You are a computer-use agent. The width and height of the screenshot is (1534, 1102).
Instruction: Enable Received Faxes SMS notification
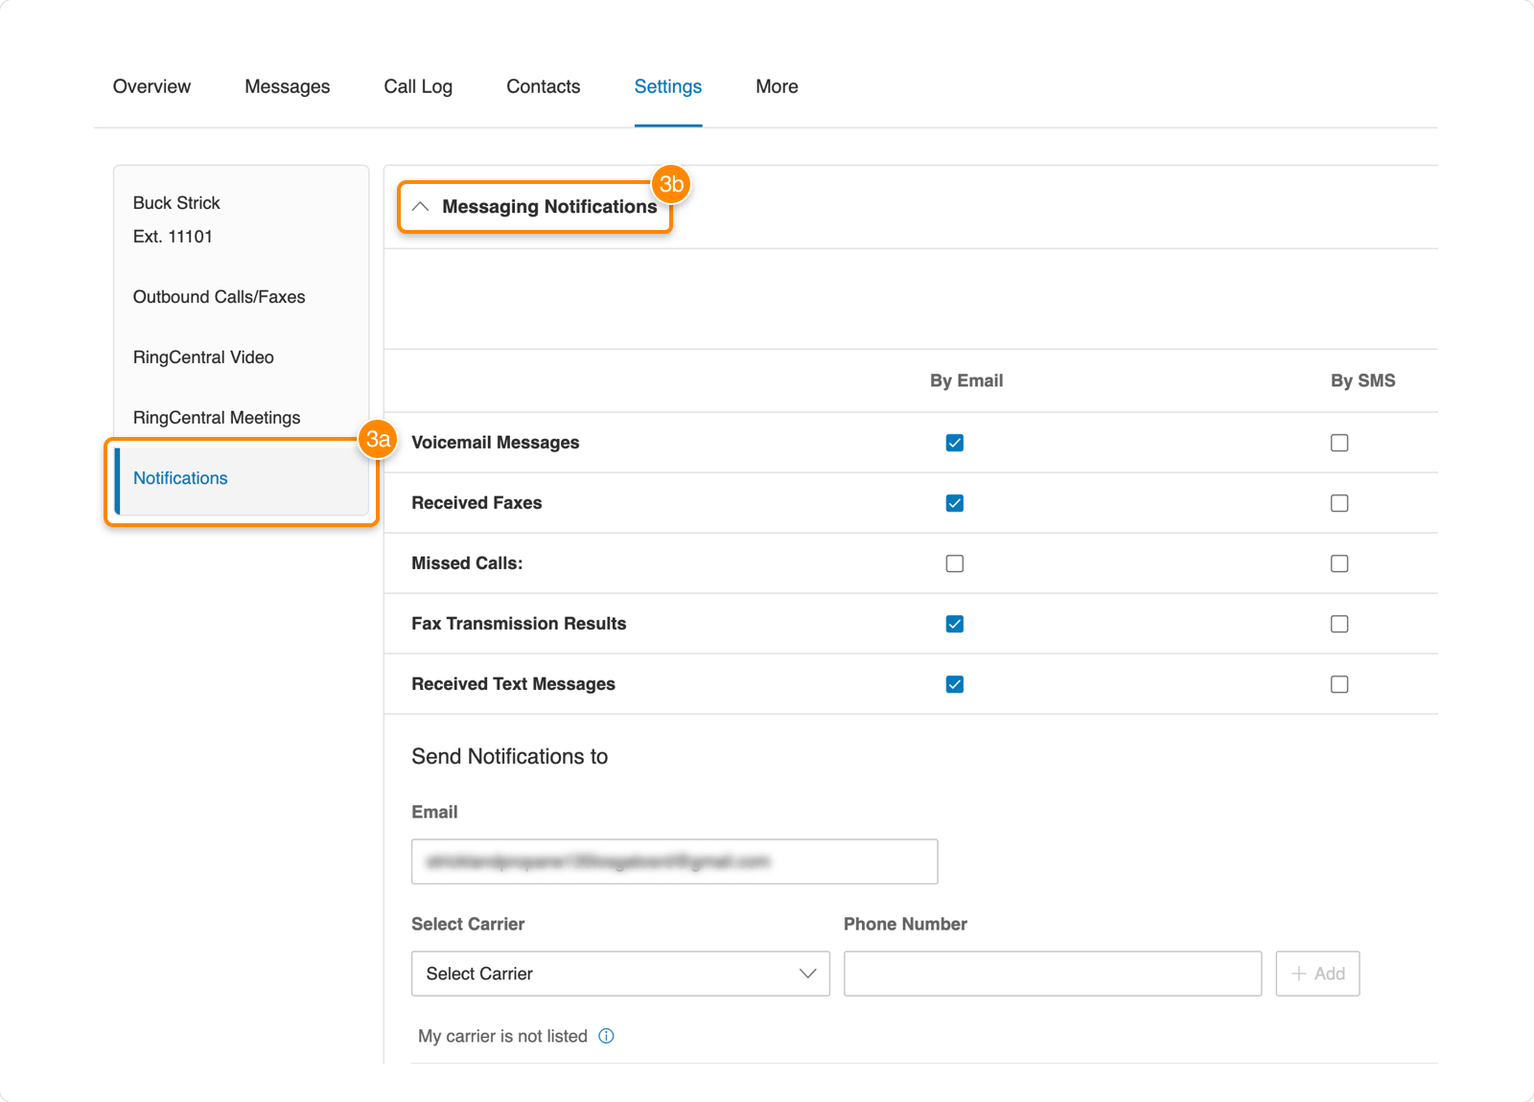[1339, 503]
